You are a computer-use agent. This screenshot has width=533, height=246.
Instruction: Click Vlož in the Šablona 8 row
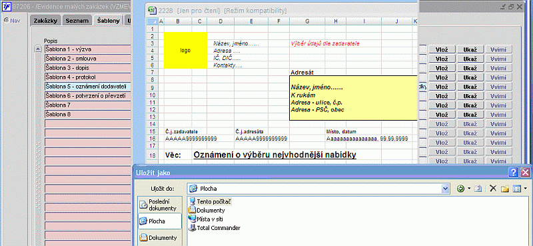[x=442, y=115]
